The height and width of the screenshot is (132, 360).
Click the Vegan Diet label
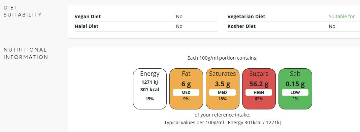coord(88,16)
